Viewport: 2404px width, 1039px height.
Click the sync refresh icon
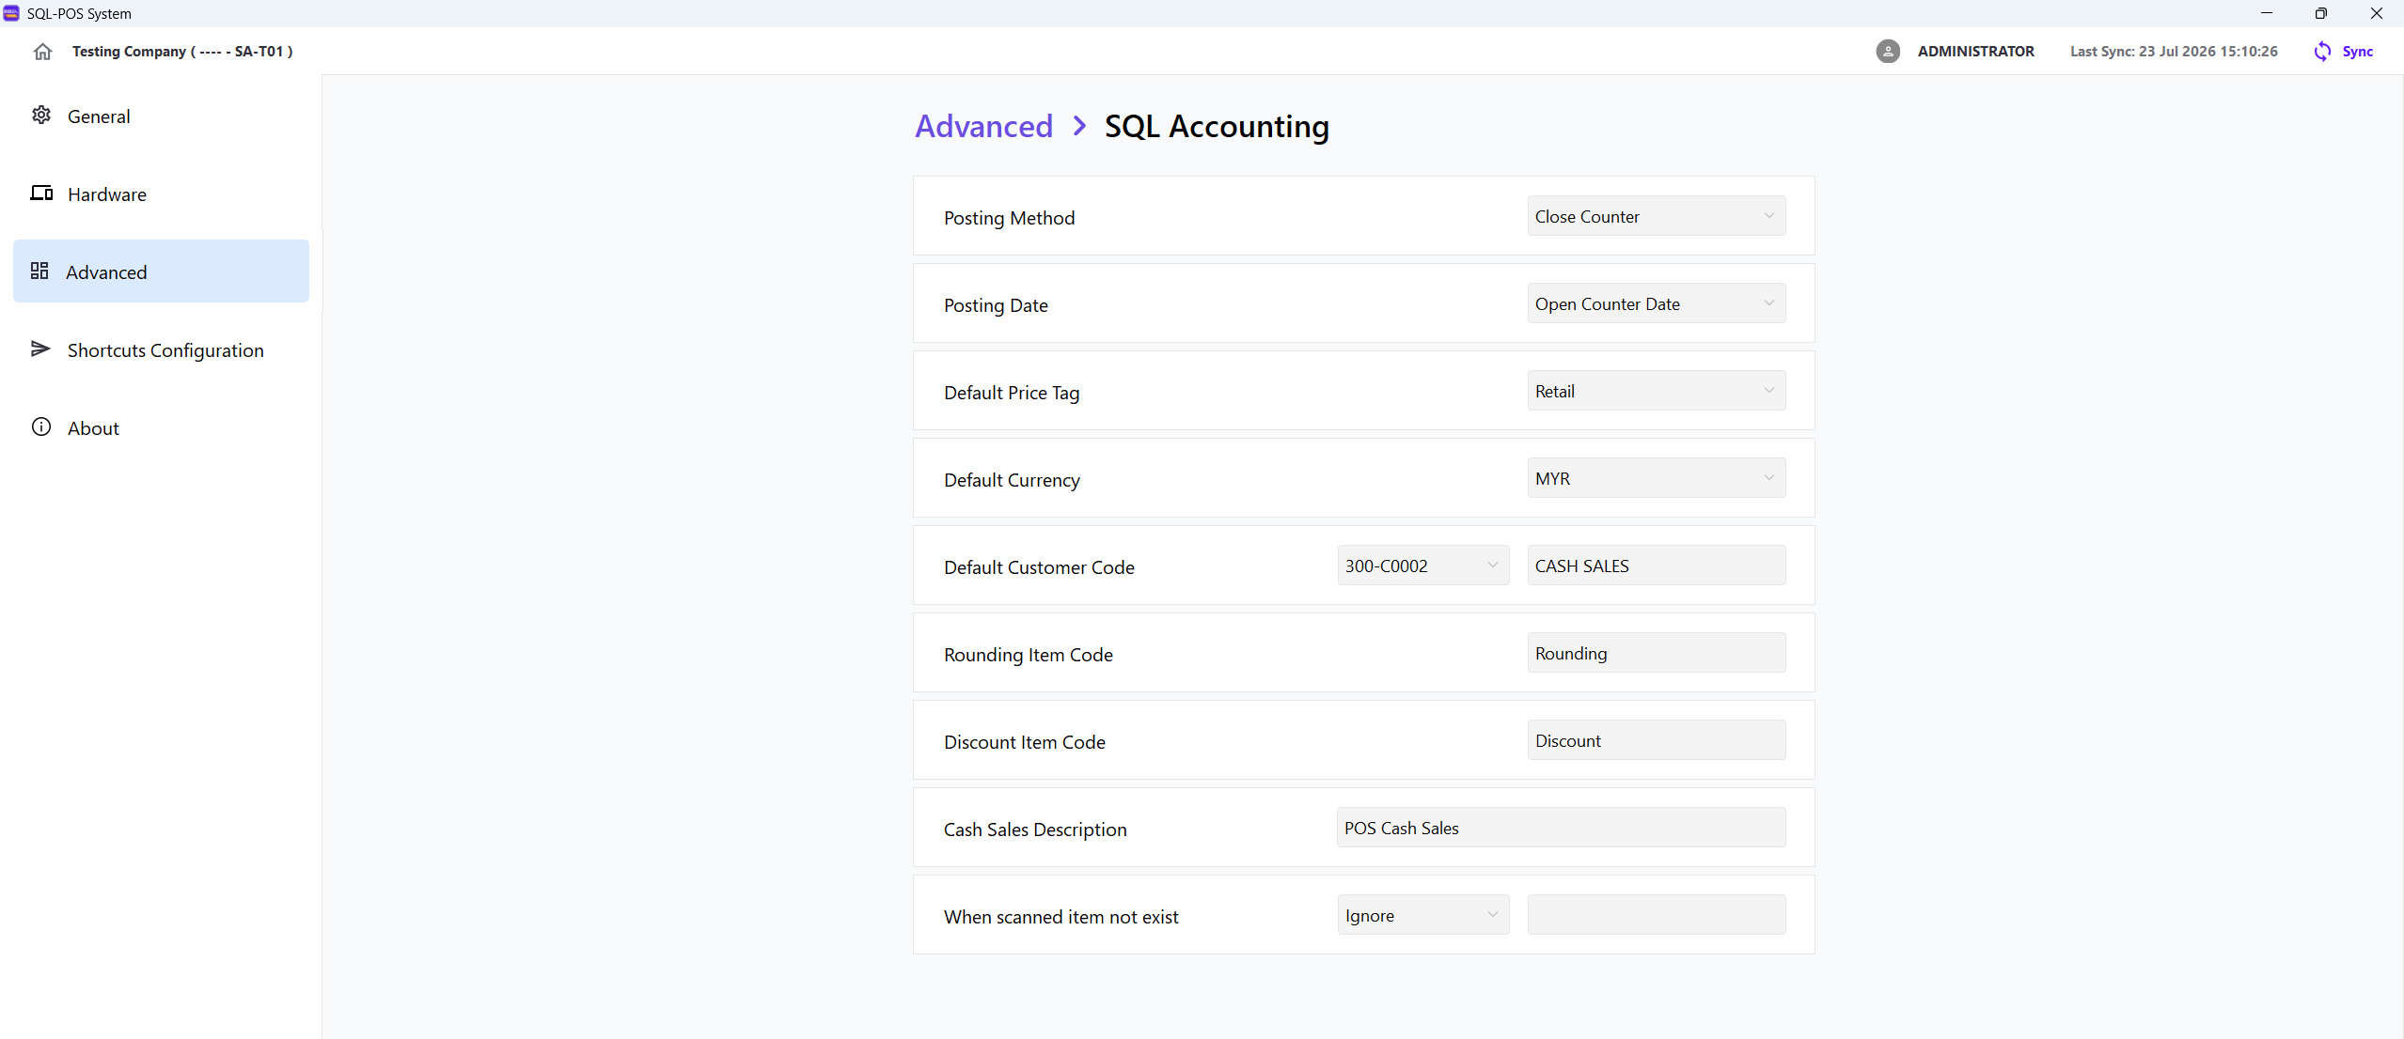[2322, 51]
